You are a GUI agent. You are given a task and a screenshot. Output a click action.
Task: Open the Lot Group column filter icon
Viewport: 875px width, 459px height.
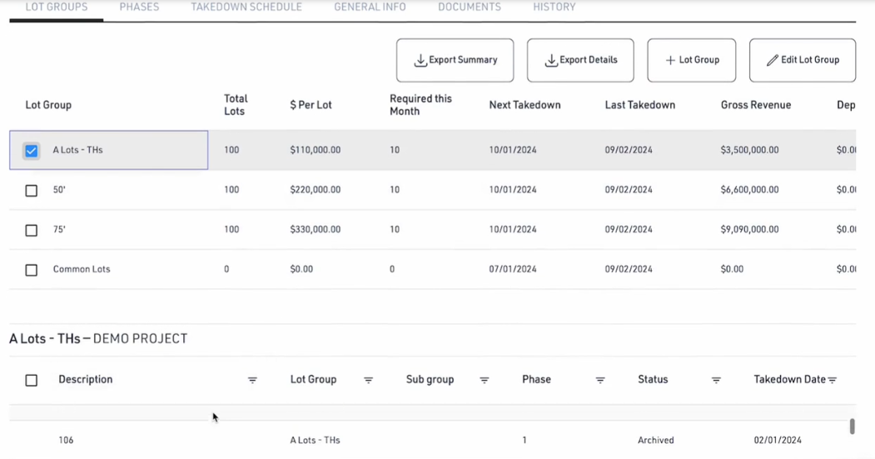[x=368, y=380]
